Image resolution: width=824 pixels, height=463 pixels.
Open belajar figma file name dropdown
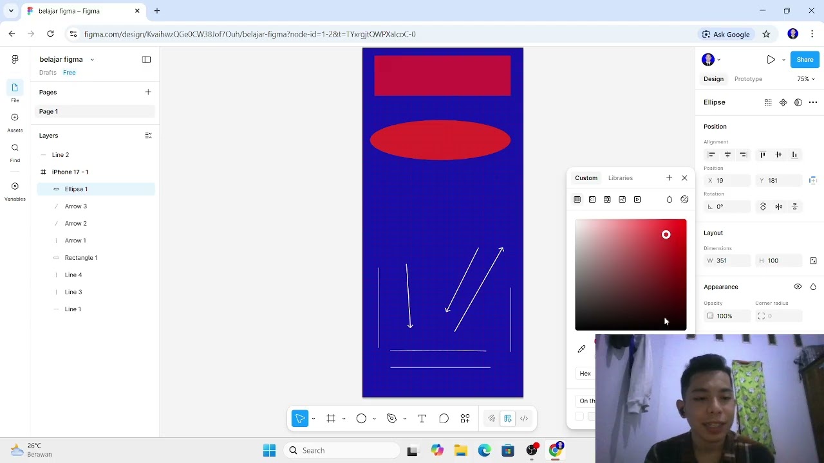92,59
